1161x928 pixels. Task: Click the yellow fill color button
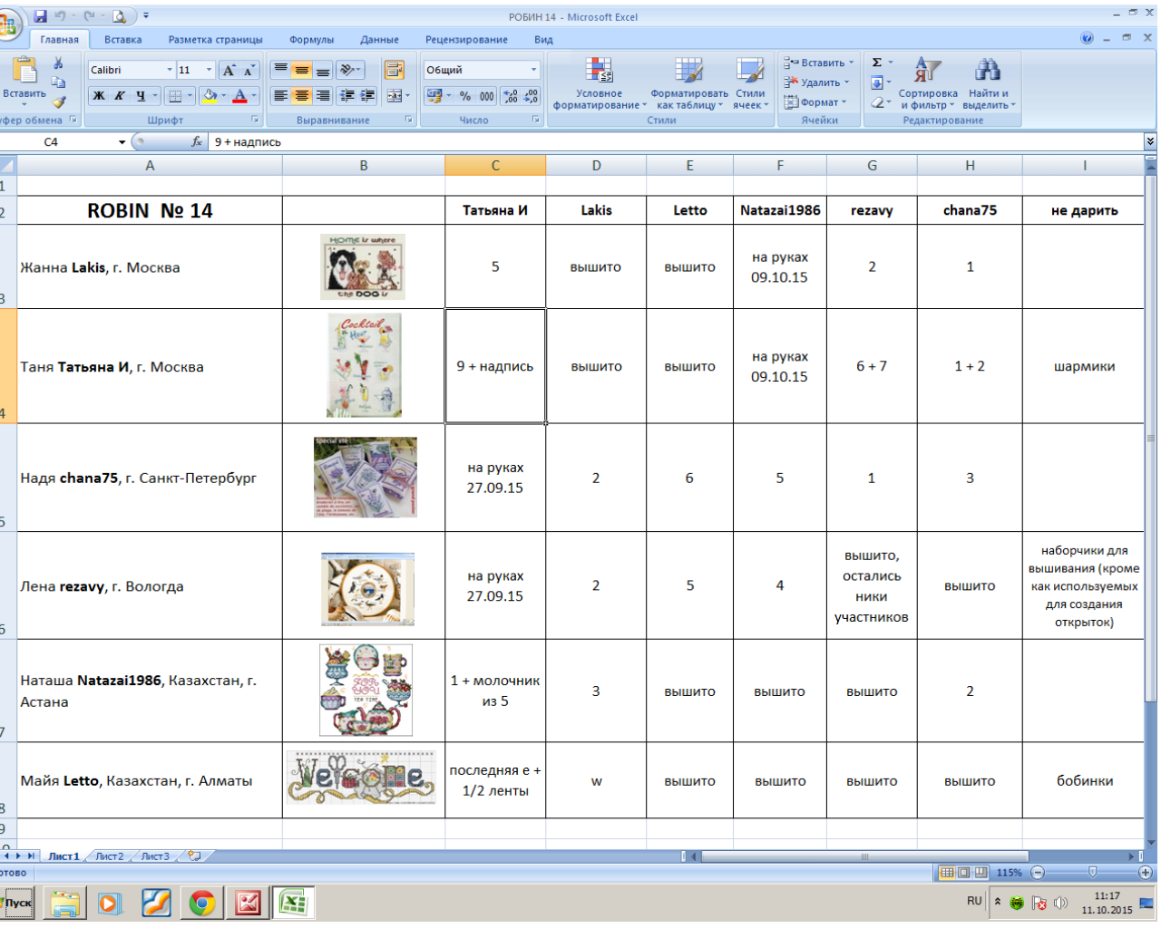tap(210, 96)
